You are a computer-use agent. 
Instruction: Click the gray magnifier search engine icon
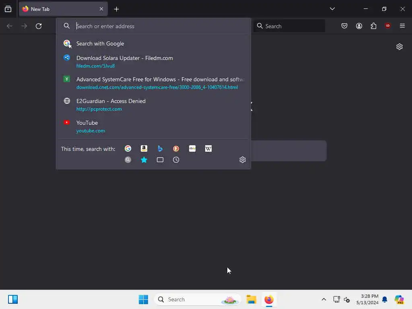coord(128,160)
